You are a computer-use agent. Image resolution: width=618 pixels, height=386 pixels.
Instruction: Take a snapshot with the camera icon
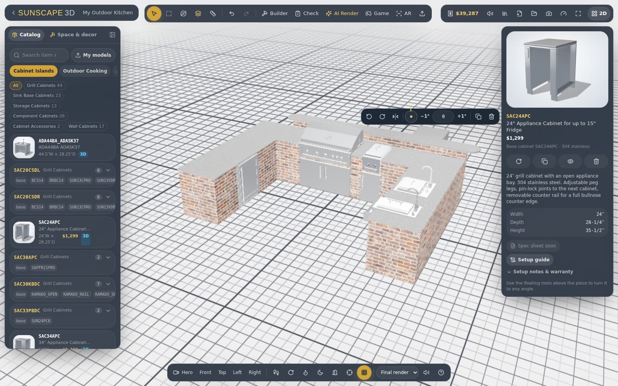(549, 14)
